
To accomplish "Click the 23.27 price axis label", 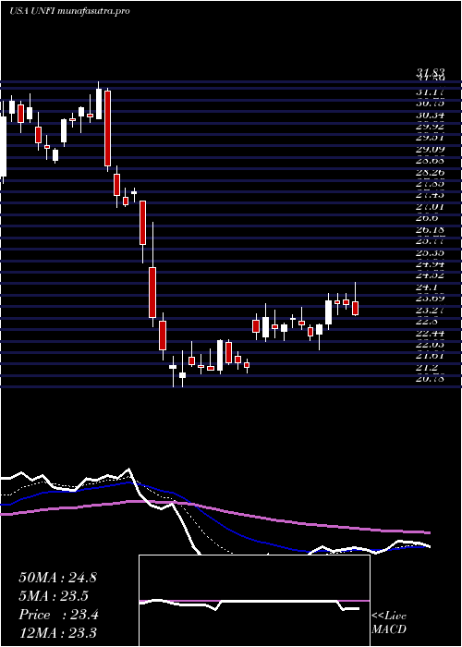I will [x=430, y=309].
